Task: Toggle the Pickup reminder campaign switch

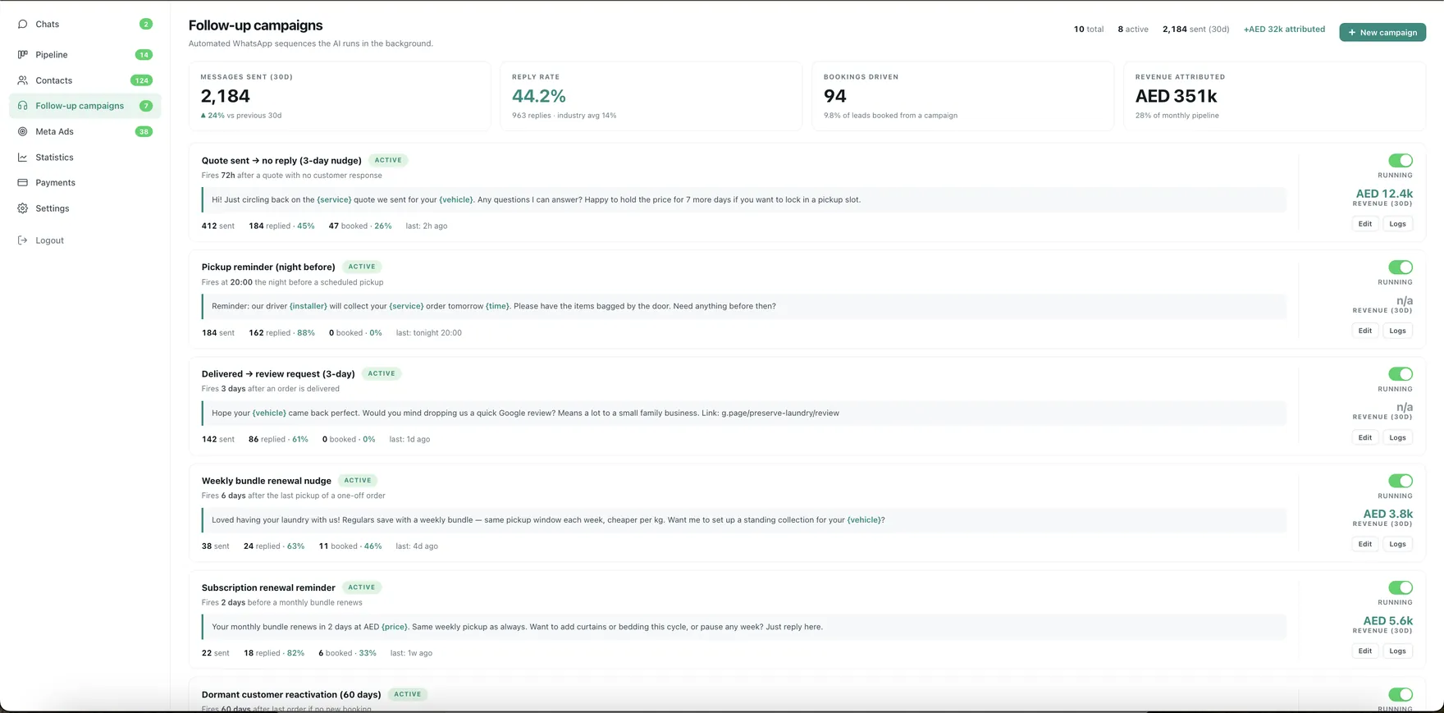Action: (x=1401, y=267)
